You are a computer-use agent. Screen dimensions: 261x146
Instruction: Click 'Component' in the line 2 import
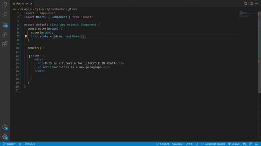(59, 17)
